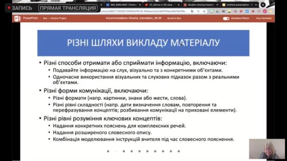287x161 pixels.
Task: Click bullet 'Різні способи отримати або сприймати інформацію'
Action: [135, 63]
